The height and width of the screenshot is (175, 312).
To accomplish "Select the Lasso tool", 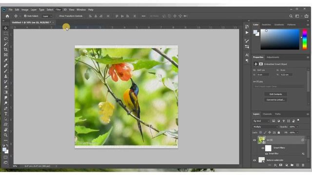I will pos(5,39).
